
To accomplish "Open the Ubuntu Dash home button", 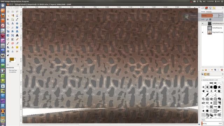I will [x=3, y=6].
